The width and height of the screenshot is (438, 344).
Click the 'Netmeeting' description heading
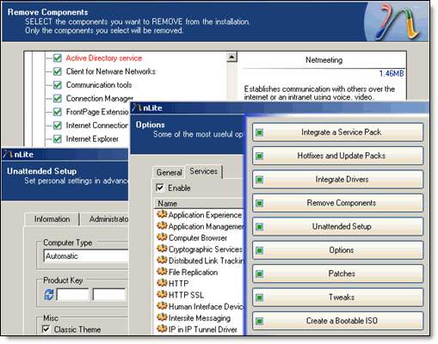324,60
